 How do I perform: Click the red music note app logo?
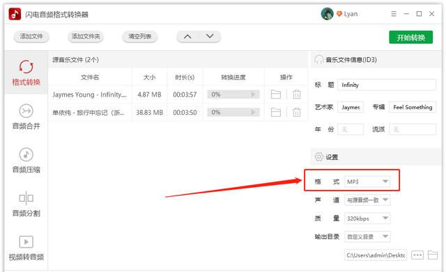(x=15, y=14)
